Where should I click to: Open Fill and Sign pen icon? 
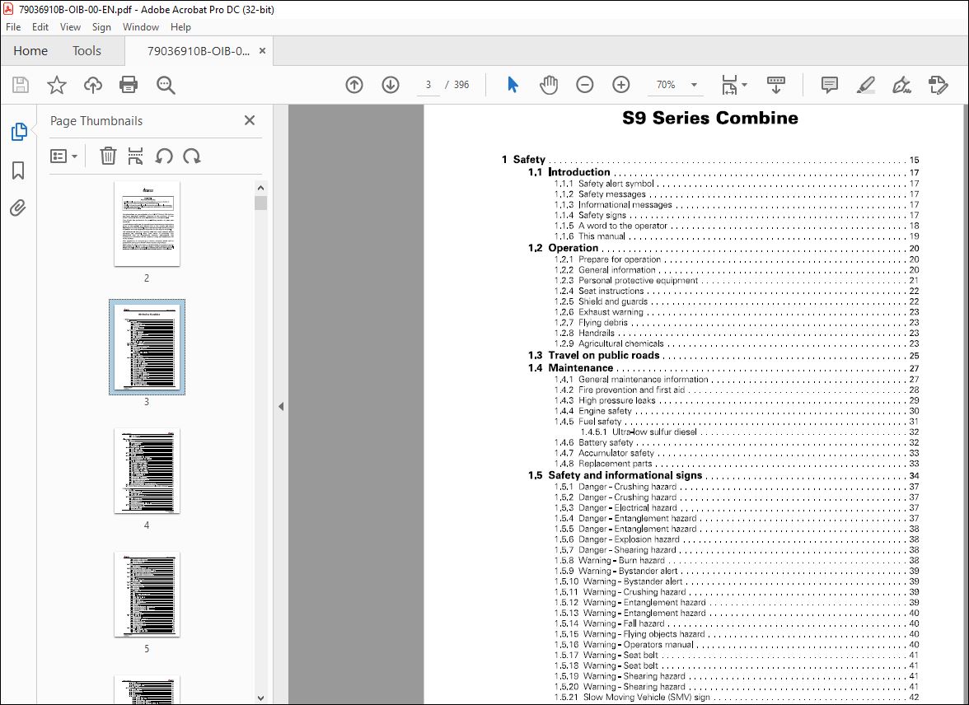point(901,85)
